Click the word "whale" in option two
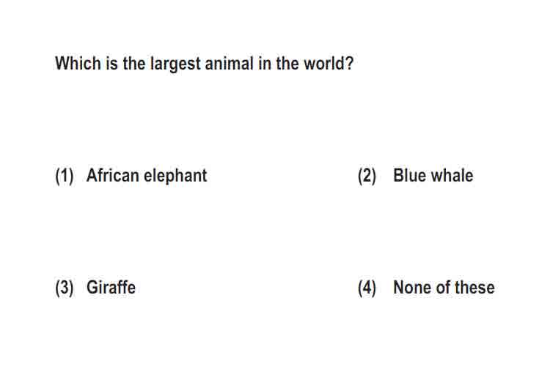This screenshot has height=366, width=550. click(x=452, y=176)
